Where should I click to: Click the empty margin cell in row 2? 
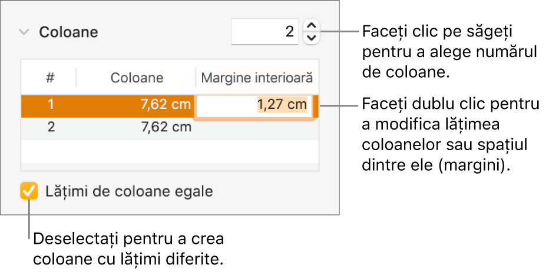pyautogui.click(x=257, y=127)
